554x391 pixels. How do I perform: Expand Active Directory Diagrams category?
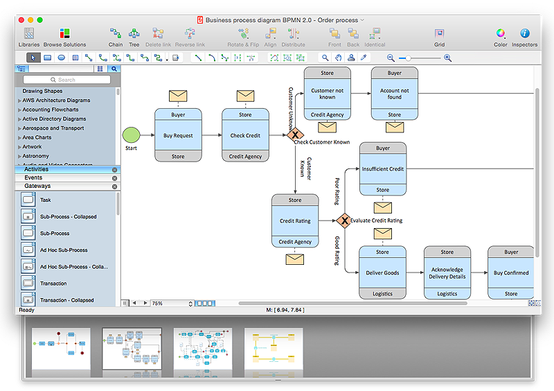(x=20, y=119)
